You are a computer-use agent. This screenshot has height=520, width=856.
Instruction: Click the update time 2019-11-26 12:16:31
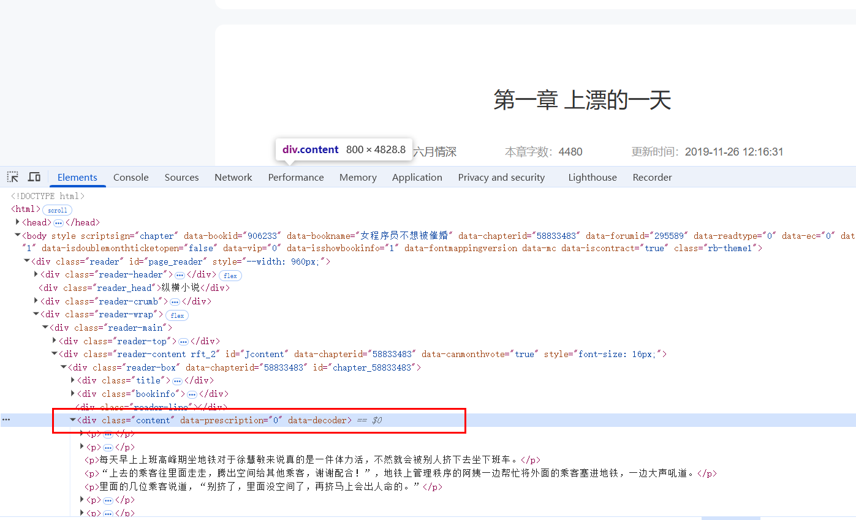(734, 152)
